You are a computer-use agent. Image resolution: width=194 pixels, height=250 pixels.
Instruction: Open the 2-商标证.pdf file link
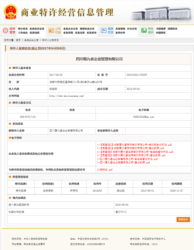105,170
